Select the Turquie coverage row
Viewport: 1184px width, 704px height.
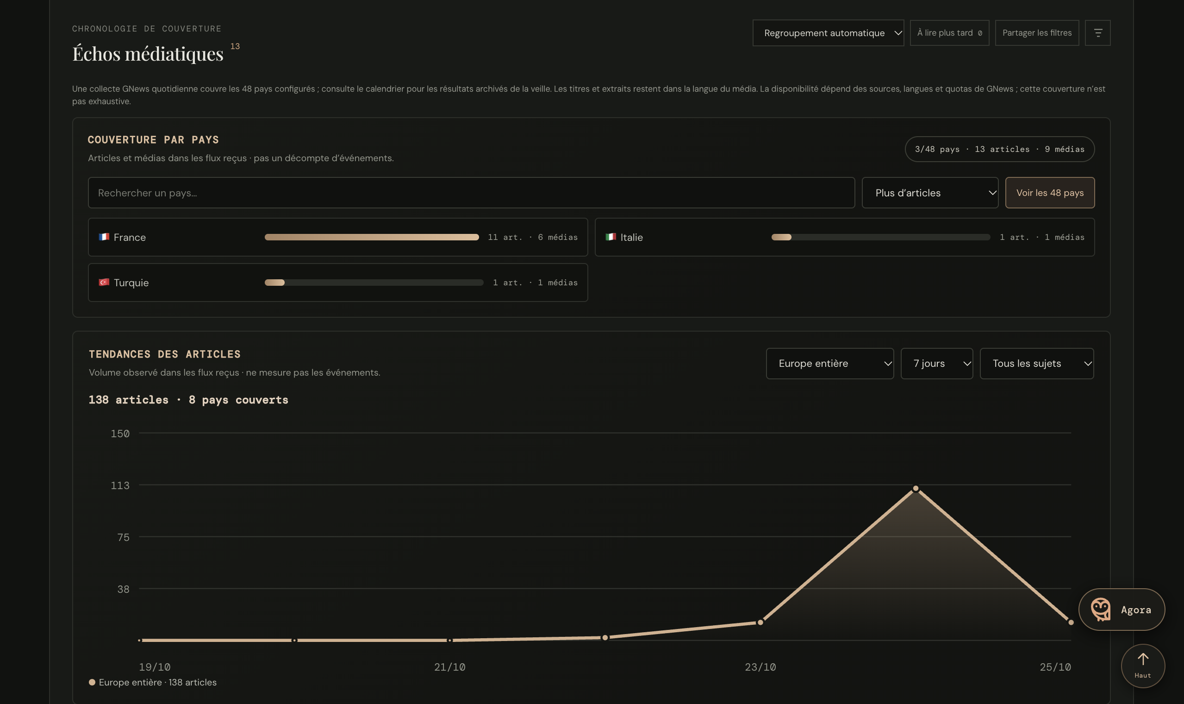[337, 283]
